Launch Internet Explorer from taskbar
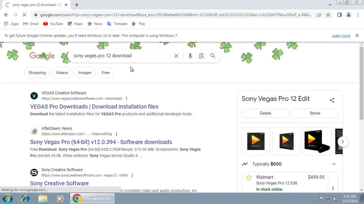 click(x=25, y=199)
